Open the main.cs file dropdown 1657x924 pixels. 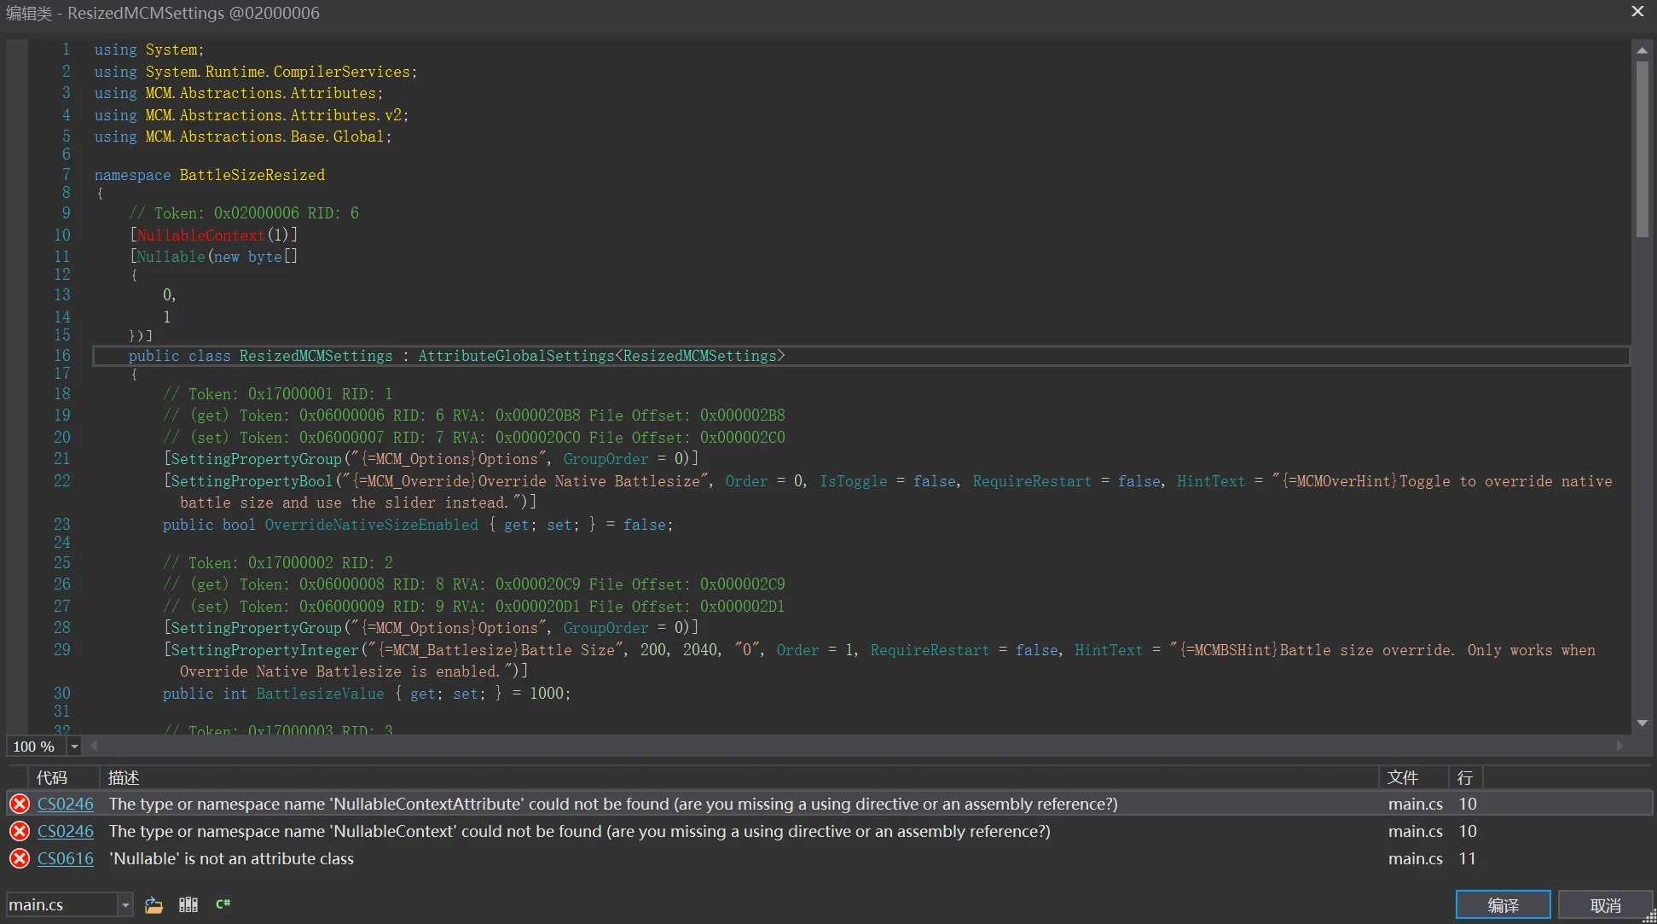[125, 904]
